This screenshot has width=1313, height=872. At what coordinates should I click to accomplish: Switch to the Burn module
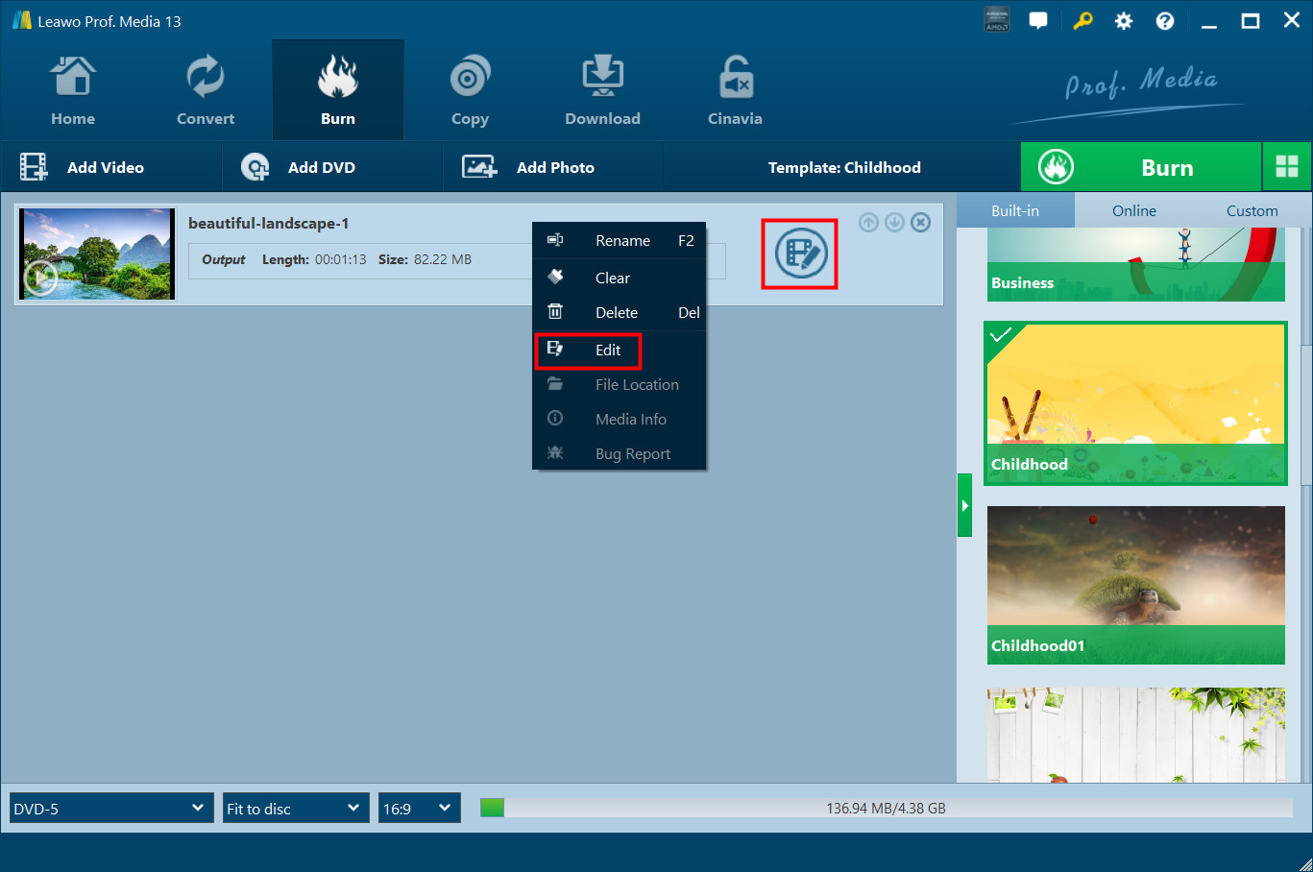(338, 91)
